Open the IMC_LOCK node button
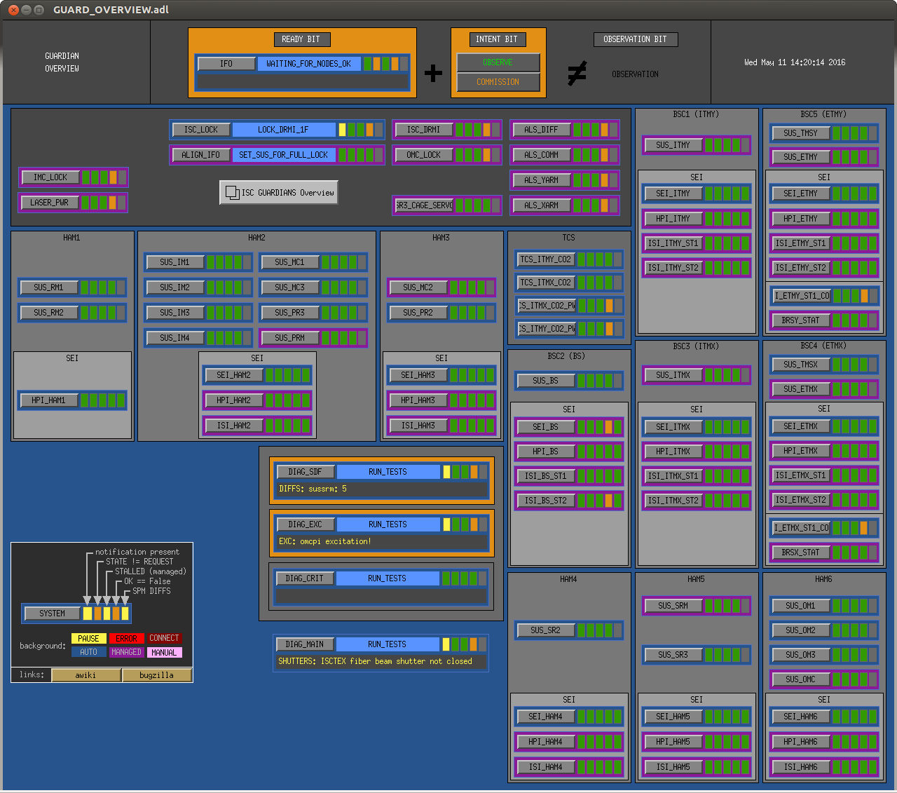The image size is (897, 793). click(x=50, y=177)
